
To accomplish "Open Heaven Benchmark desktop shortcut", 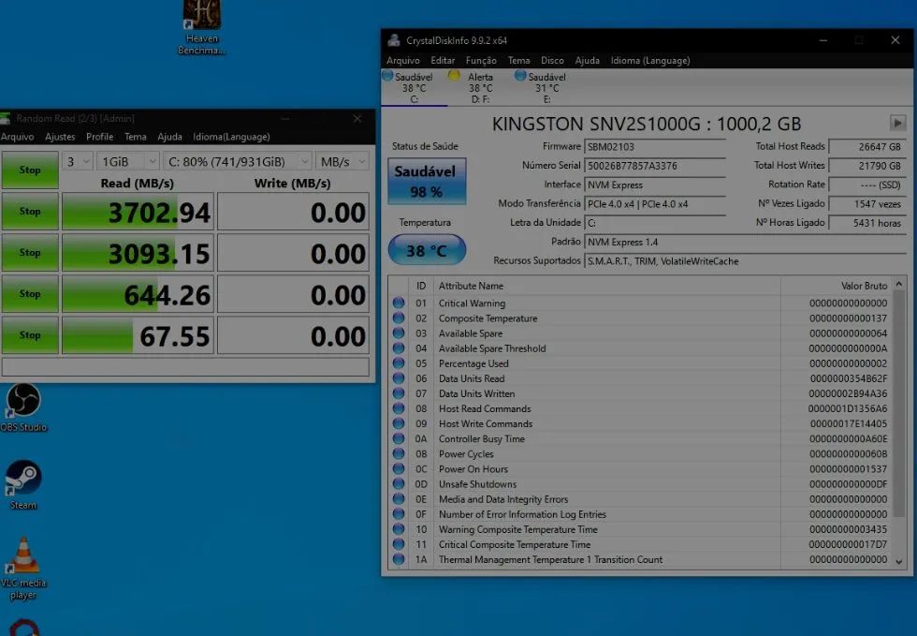I will pos(202,28).
